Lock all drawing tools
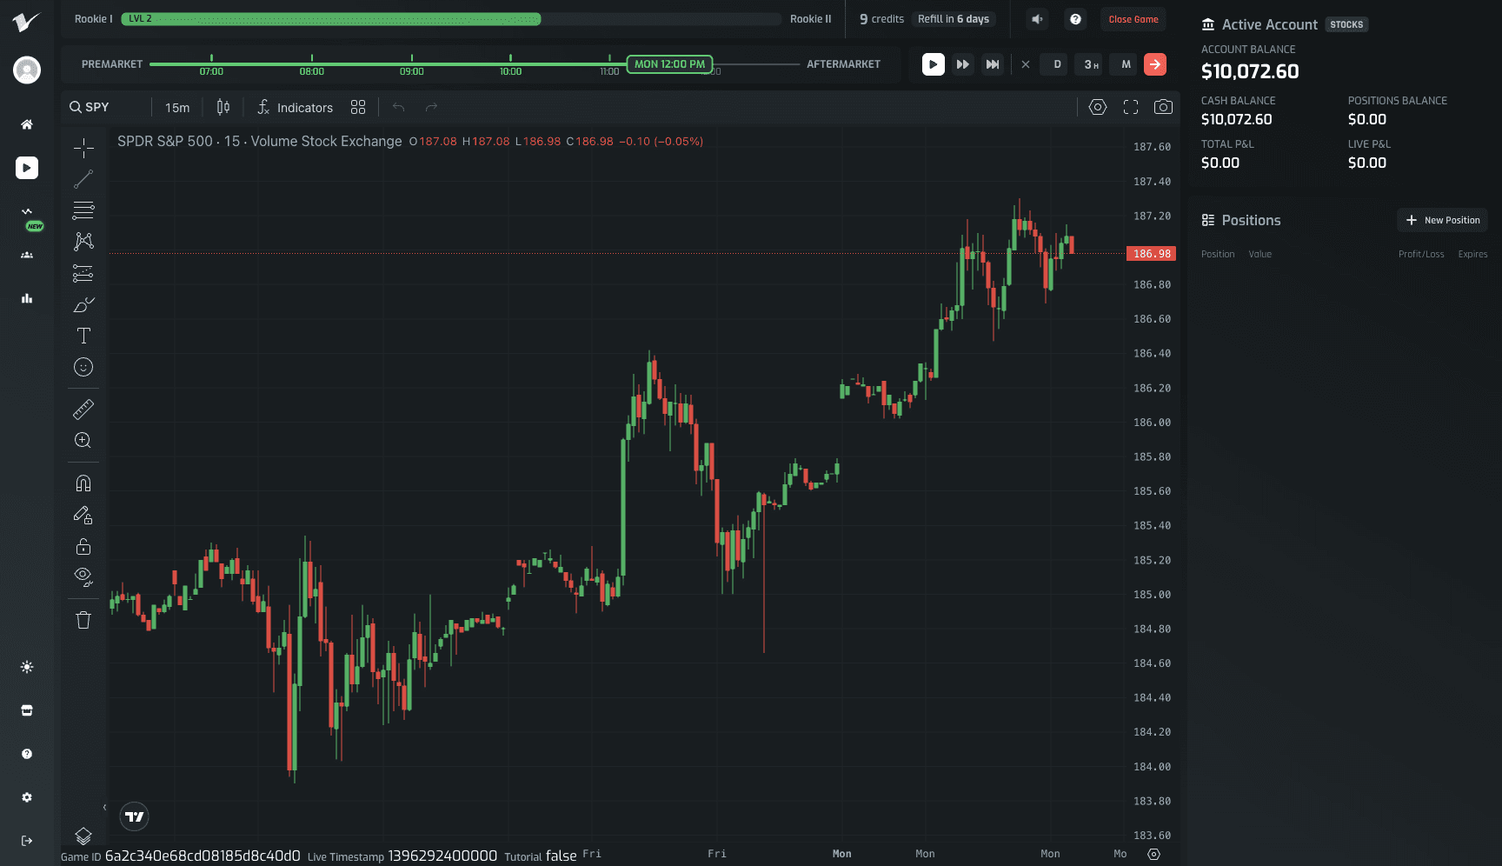This screenshot has width=1502, height=866. pyautogui.click(x=83, y=546)
